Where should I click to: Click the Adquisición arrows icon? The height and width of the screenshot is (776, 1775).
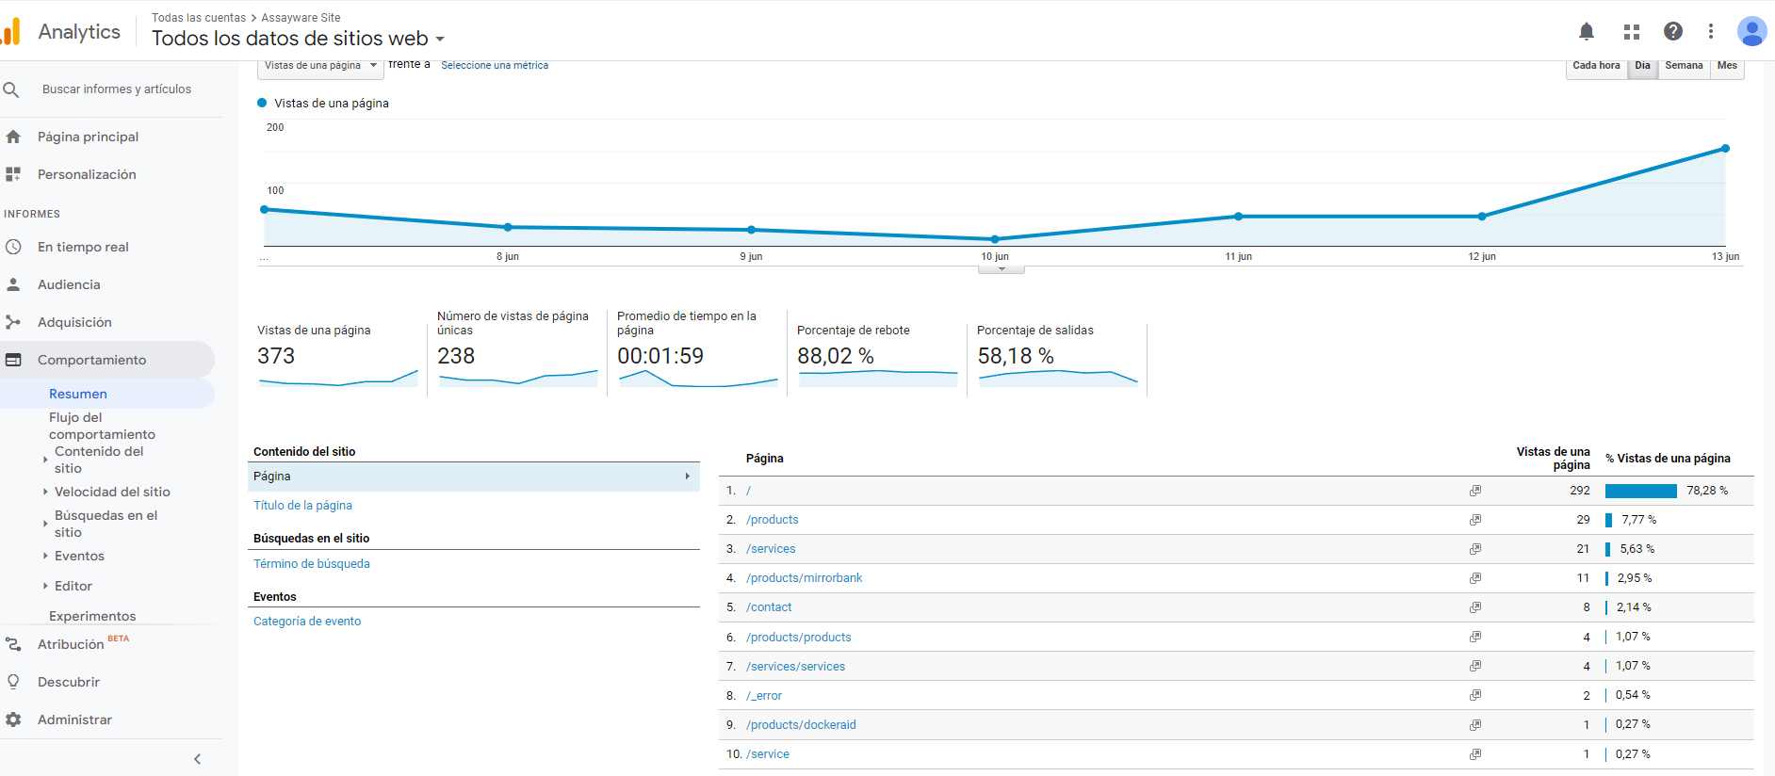pos(13,322)
